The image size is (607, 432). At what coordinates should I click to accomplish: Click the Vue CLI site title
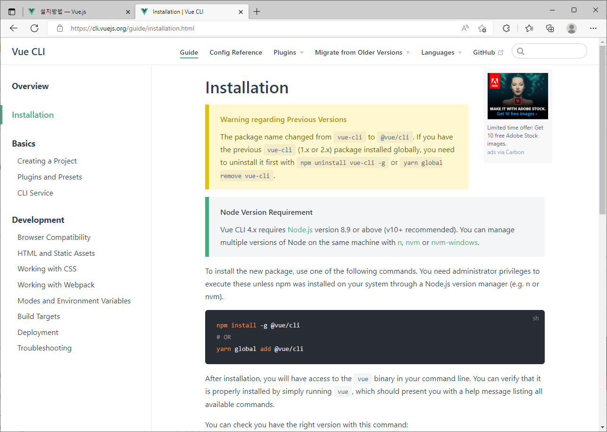click(28, 52)
